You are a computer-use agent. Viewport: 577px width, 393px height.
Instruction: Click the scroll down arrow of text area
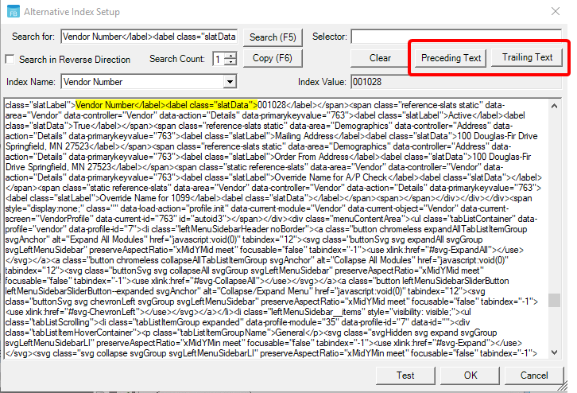(x=555, y=352)
